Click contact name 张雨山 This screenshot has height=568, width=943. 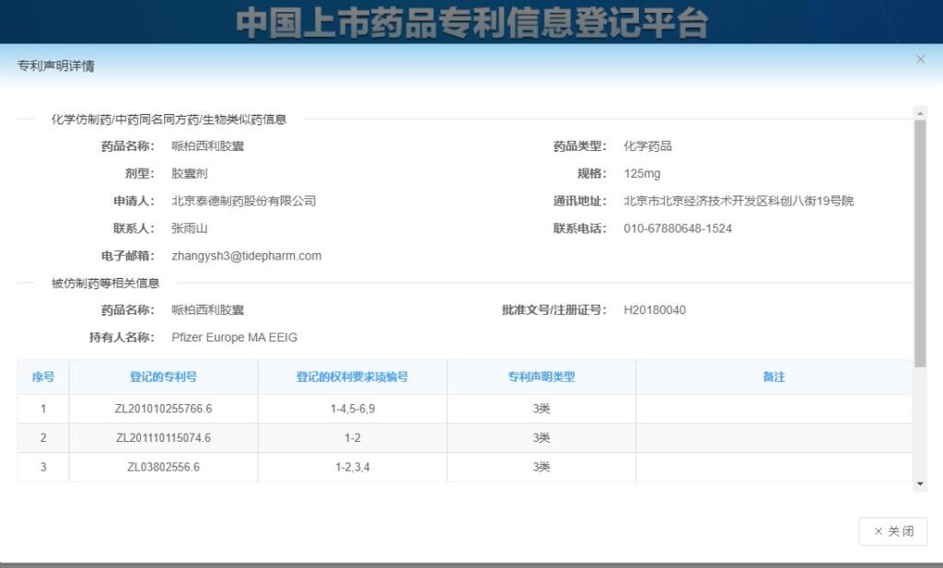click(190, 228)
